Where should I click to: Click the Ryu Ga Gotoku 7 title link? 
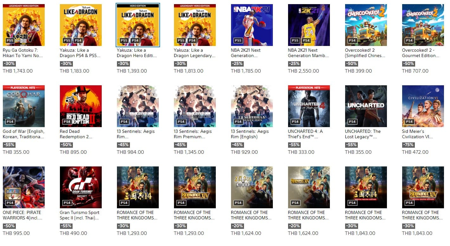click(x=23, y=53)
